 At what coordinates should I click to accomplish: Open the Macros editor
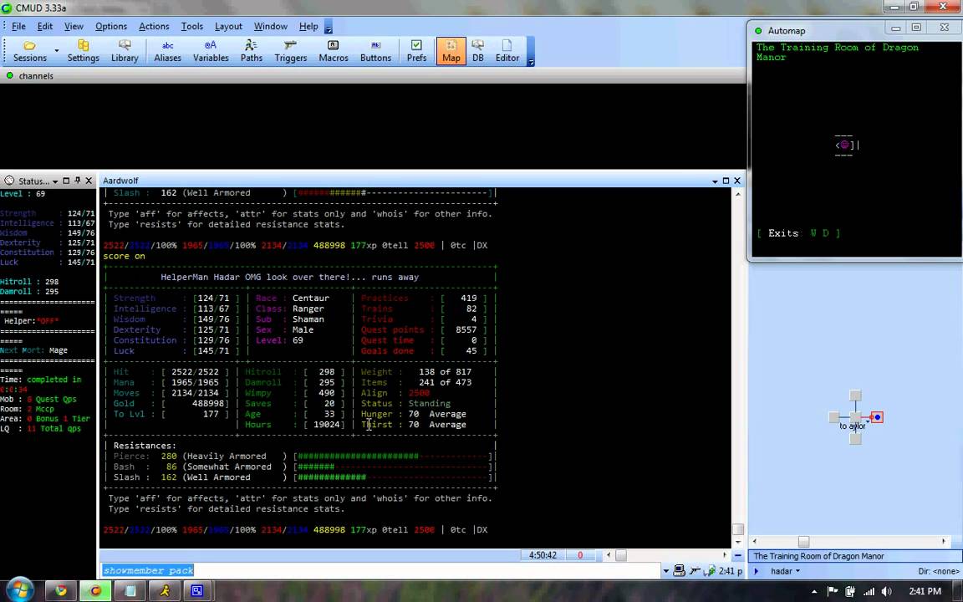point(334,51)
